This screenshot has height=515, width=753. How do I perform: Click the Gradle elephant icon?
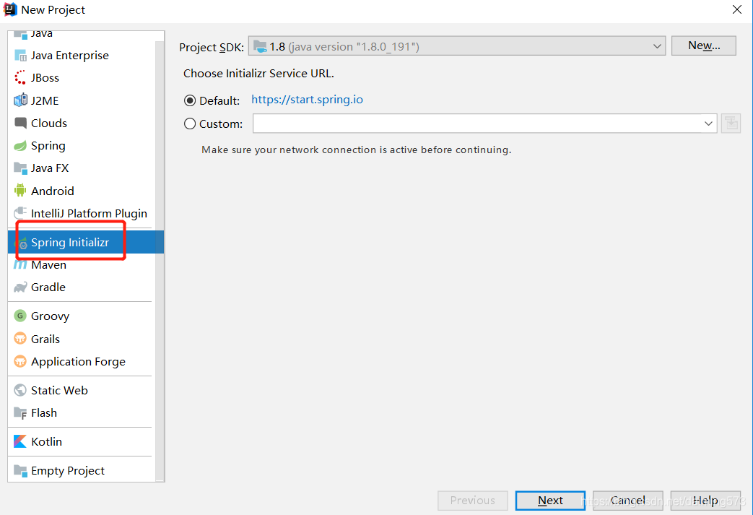tap(20, 287)
